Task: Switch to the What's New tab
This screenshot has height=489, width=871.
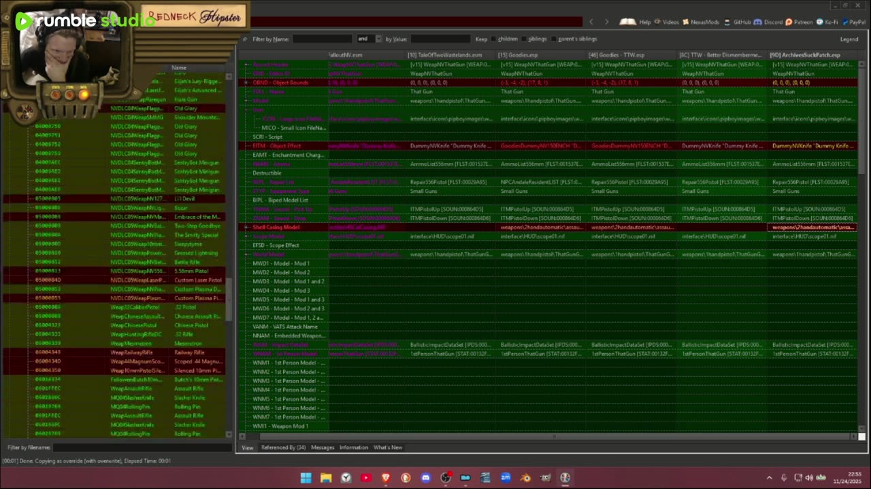Action: [x=388, y=448]
